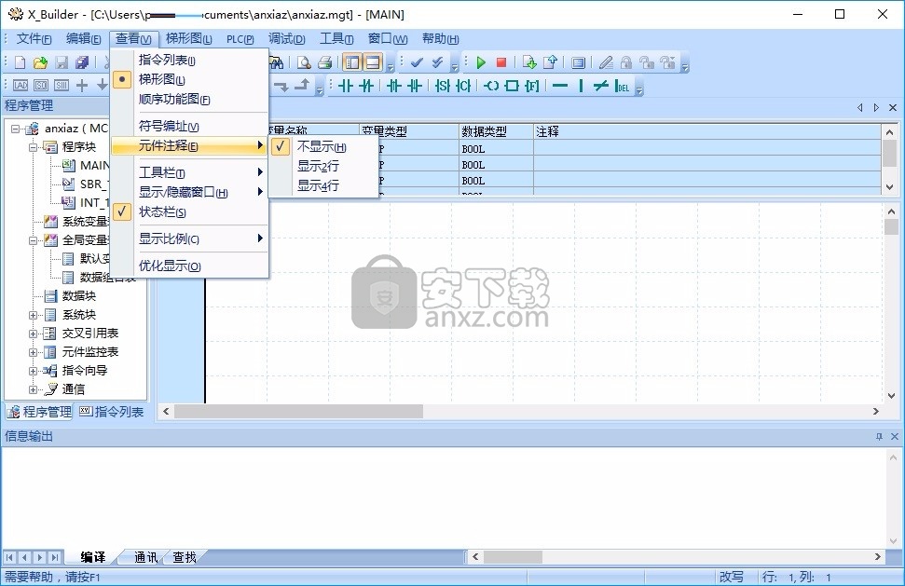The height and width of the screenshot is (586, 905).
Task: Pin the 信息输出 panel
Action: (879, 437)
